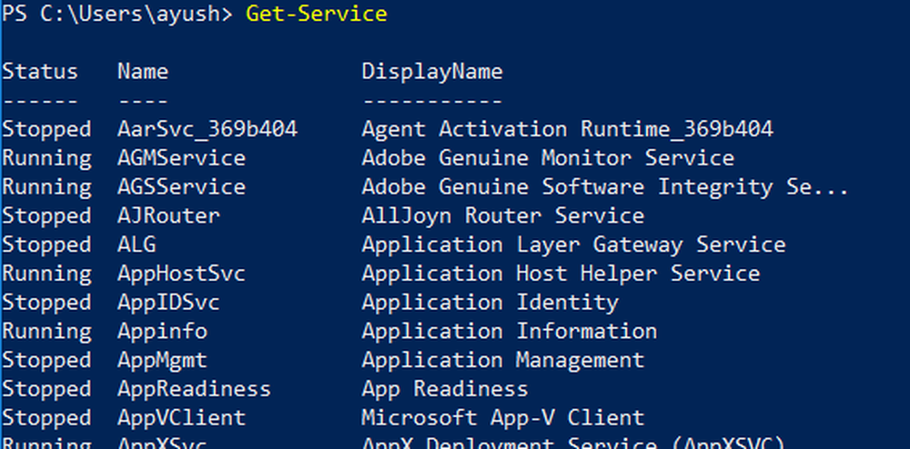910x449 pixels.
Task: Click the Status column header
Action: pos(40,71)
